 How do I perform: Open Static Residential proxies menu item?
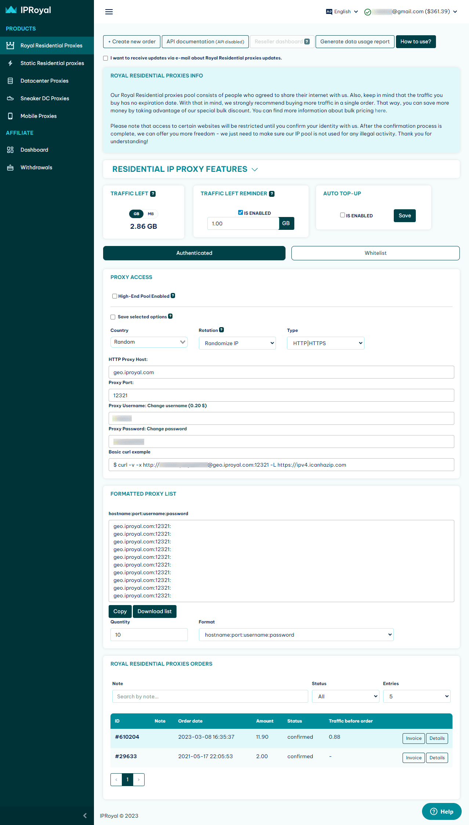[47, 63]
